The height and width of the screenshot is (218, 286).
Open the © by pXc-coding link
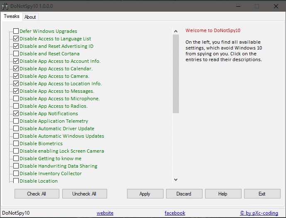point(259,213)
